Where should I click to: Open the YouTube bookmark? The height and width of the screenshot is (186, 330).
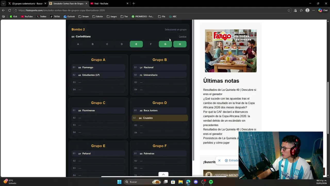click(x=27, y=17)
